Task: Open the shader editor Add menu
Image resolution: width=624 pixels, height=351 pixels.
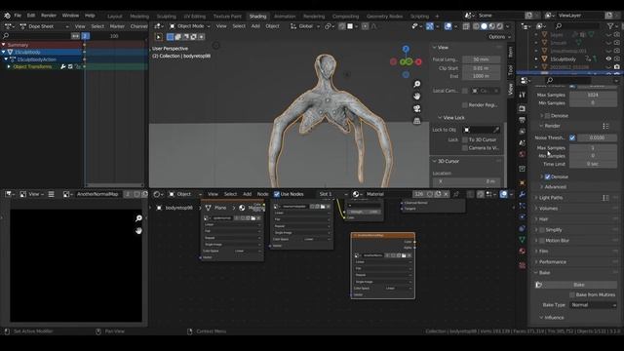Action: pos(247,194)
